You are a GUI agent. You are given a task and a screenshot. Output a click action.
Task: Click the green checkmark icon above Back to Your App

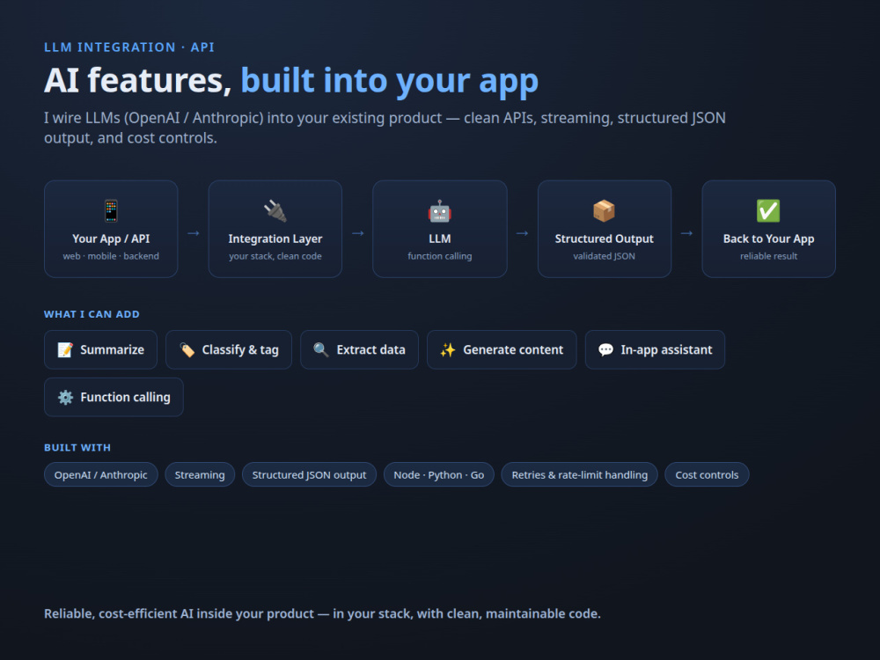(768, 211)
